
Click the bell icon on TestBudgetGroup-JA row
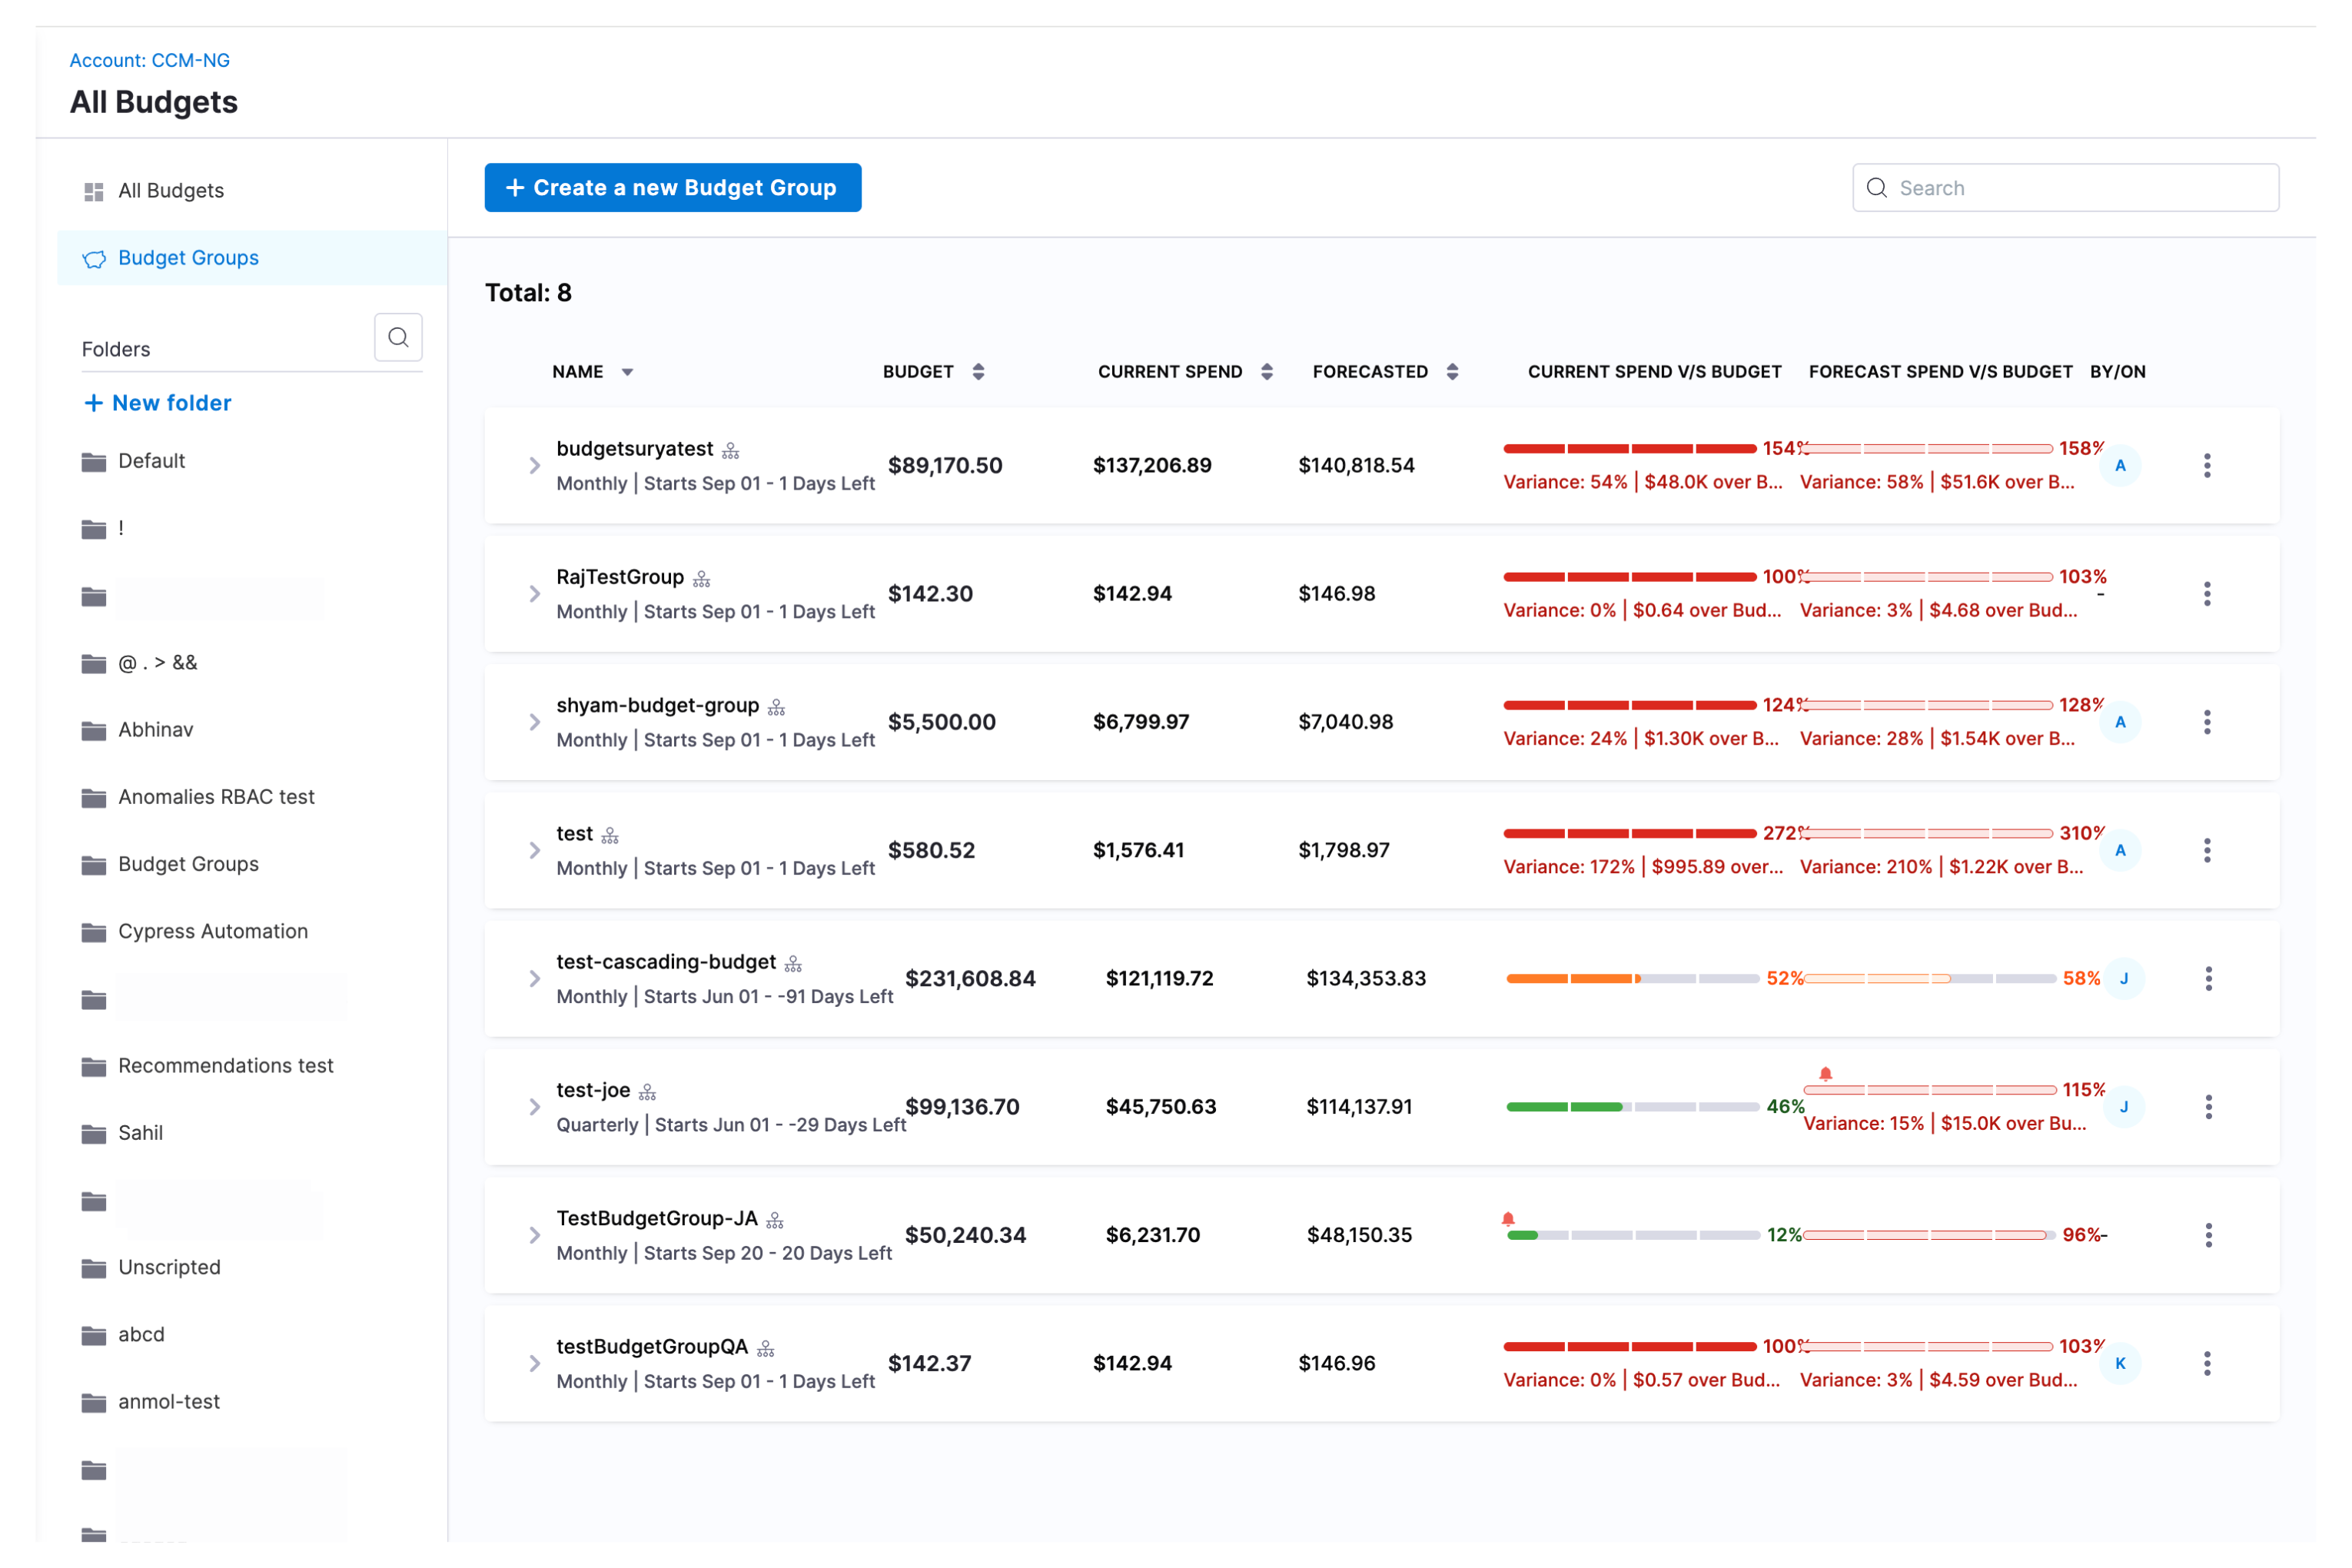click(x=1508, y=1218)
